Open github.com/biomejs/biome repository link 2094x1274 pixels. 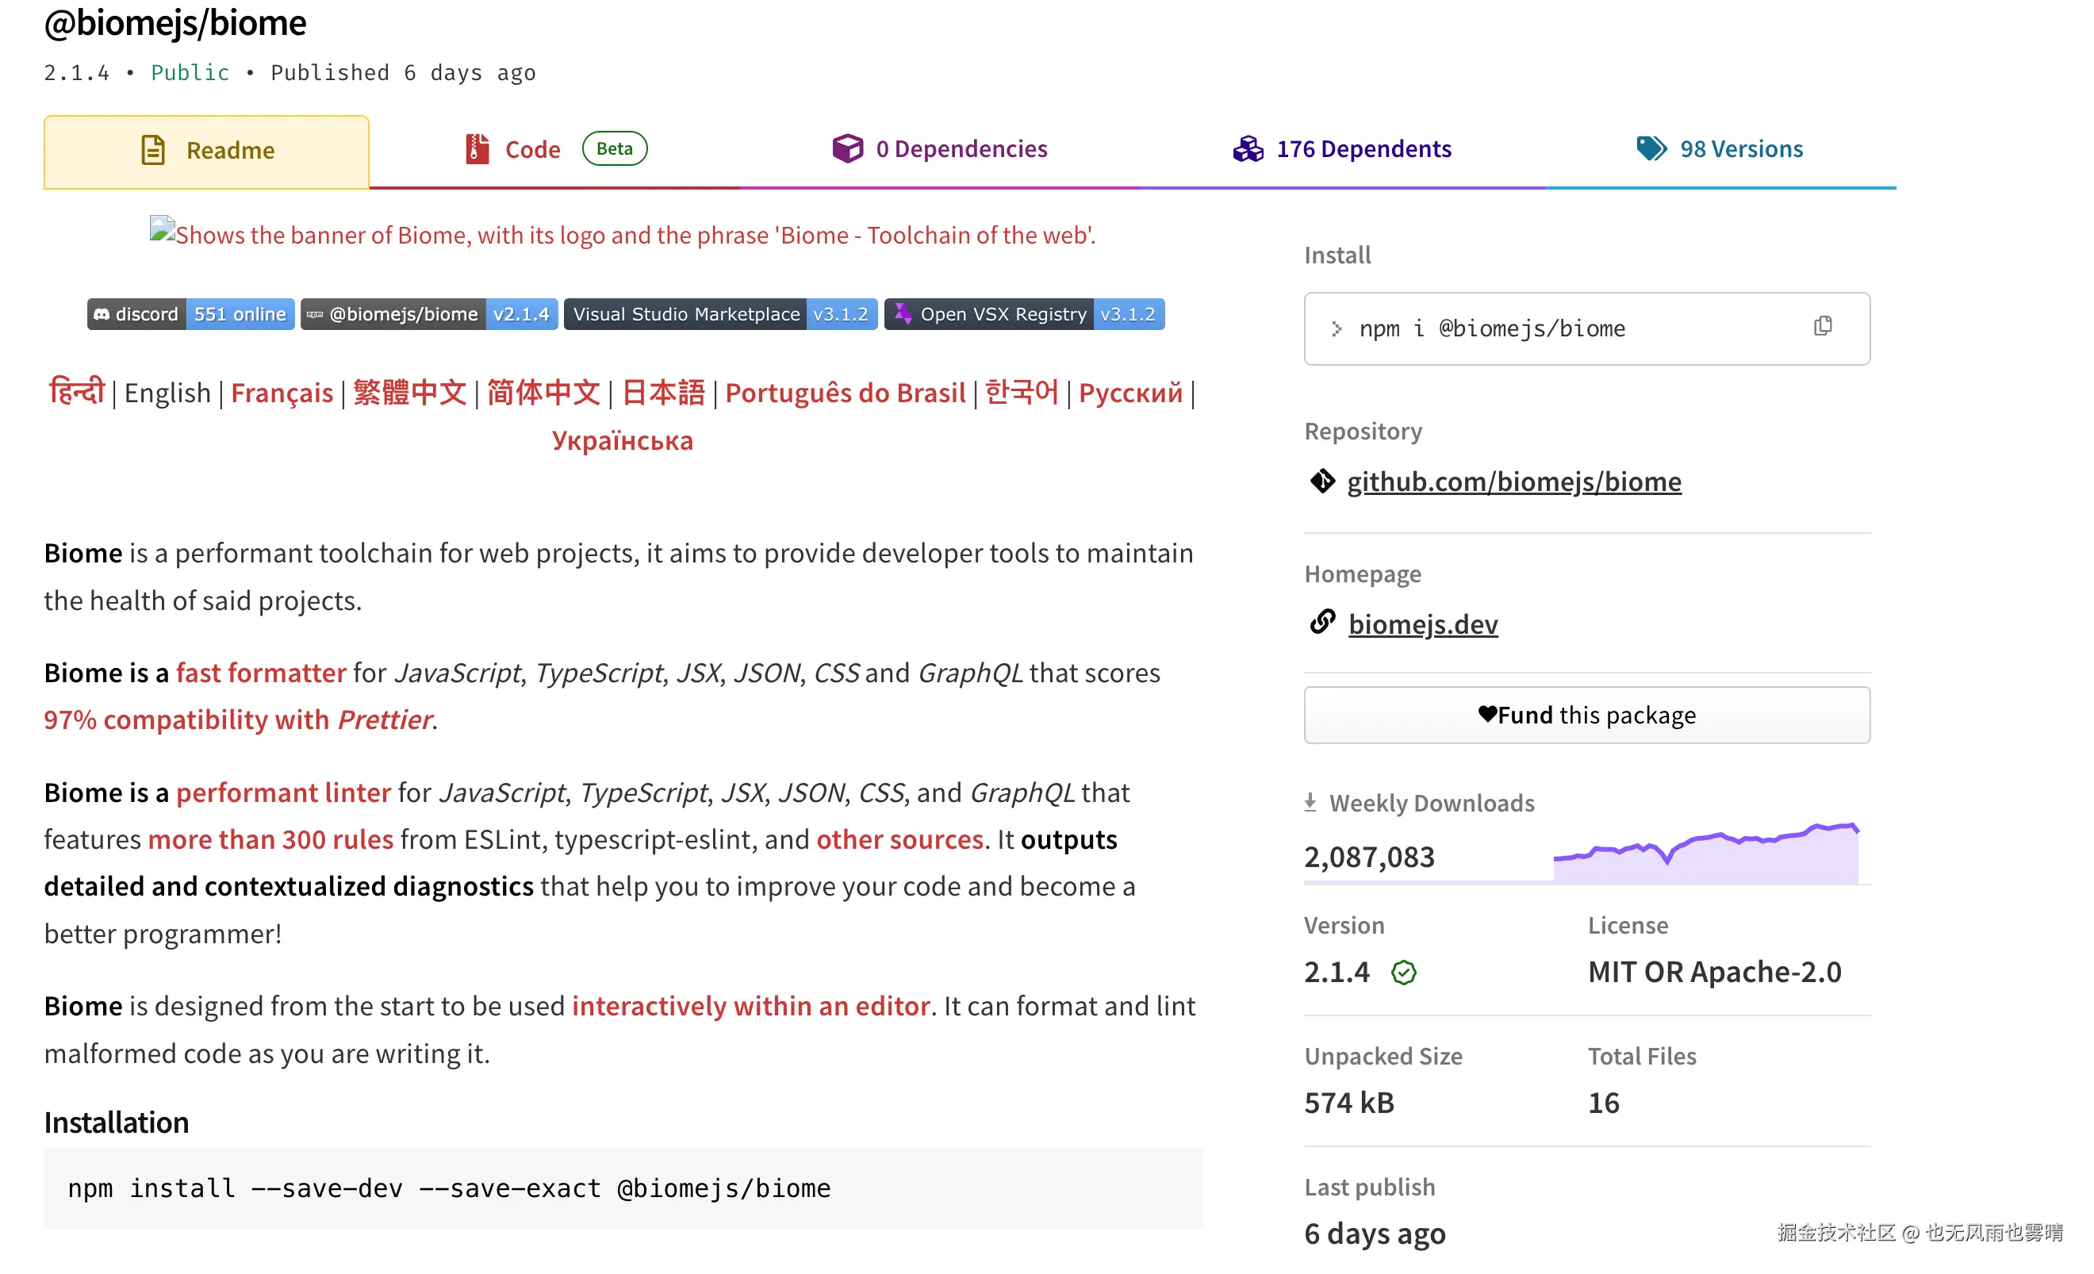pyautogui.click(x=1513, y=482)
